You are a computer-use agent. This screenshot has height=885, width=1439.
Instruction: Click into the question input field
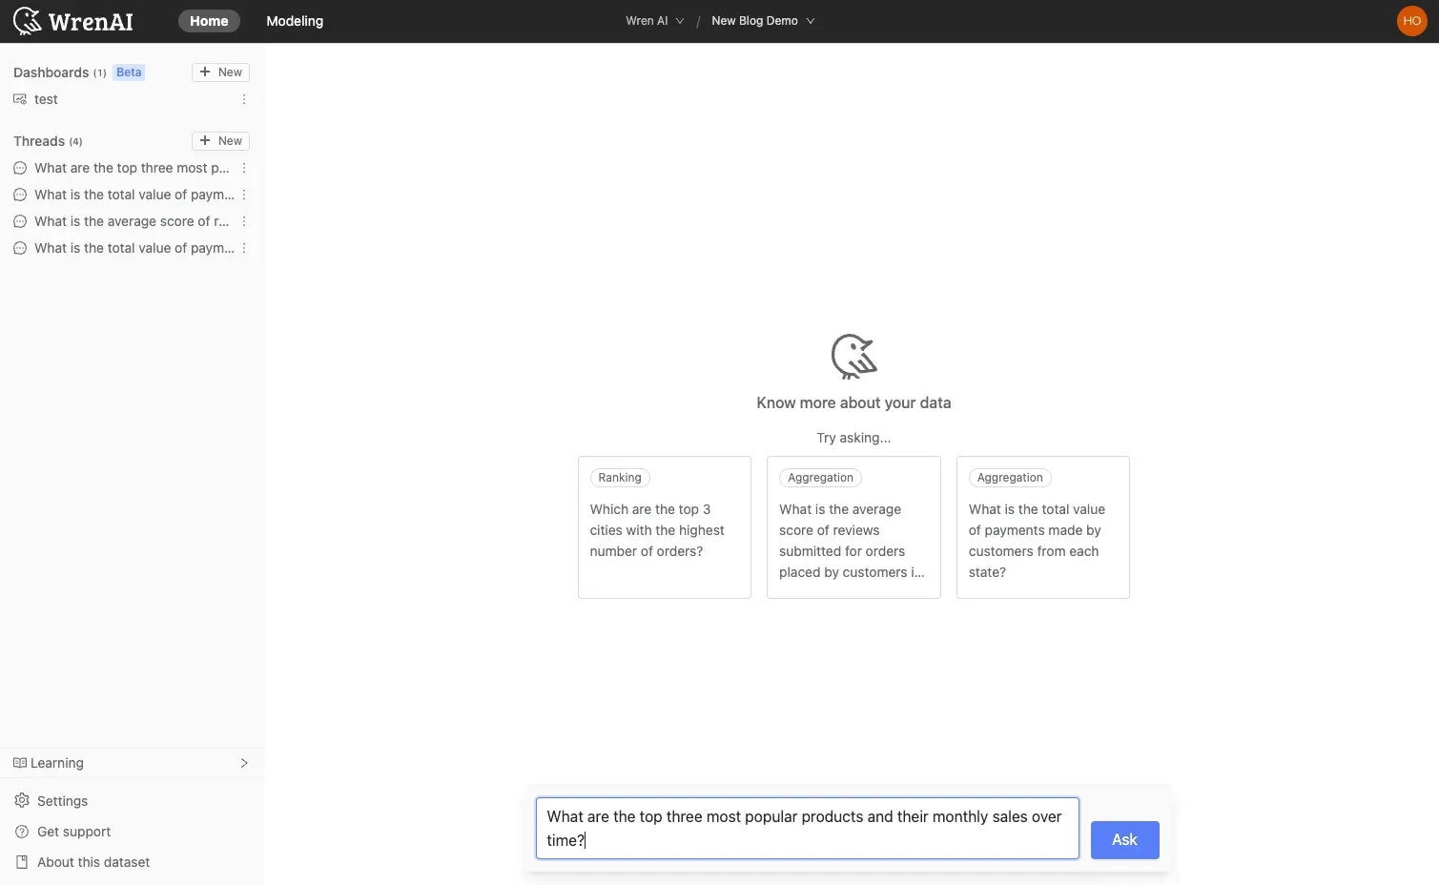pos(807,828)
